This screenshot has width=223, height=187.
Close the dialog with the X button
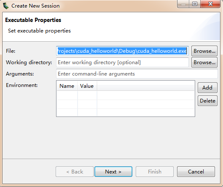(210, 4)
